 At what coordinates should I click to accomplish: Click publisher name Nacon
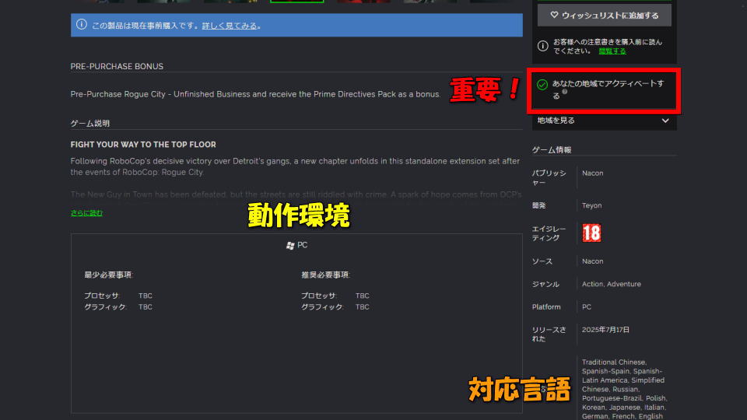click(x=592, y=173)
